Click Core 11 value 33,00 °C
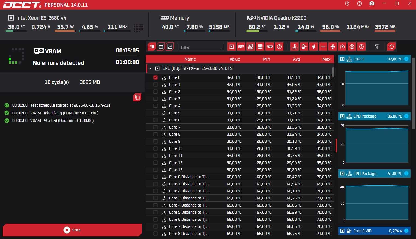 (x=234, y=156)
